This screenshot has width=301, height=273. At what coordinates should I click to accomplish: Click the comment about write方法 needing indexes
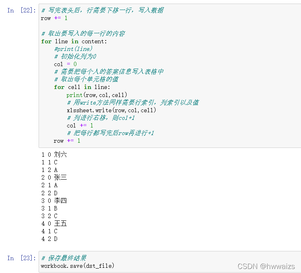pyautogui.click(x=133, y=103)
